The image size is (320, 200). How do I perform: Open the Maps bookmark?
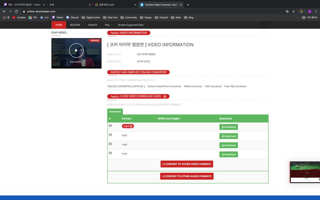pos(33,18)
